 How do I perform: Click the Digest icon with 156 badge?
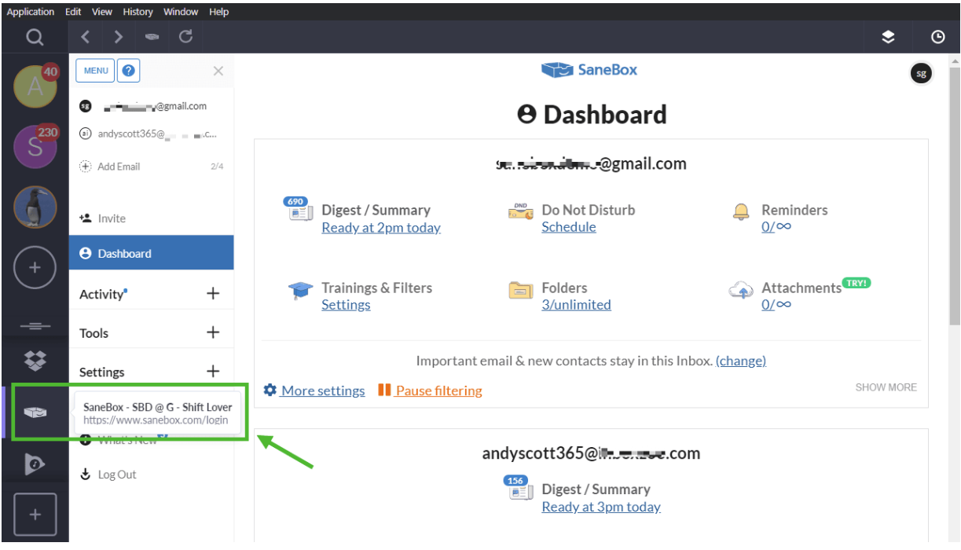(x=518, y=489)
